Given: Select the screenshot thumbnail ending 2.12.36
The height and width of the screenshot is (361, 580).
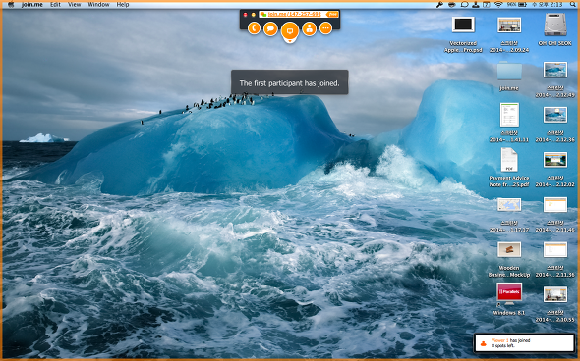Looking at the screenshot, I should [x=555, y=125].
